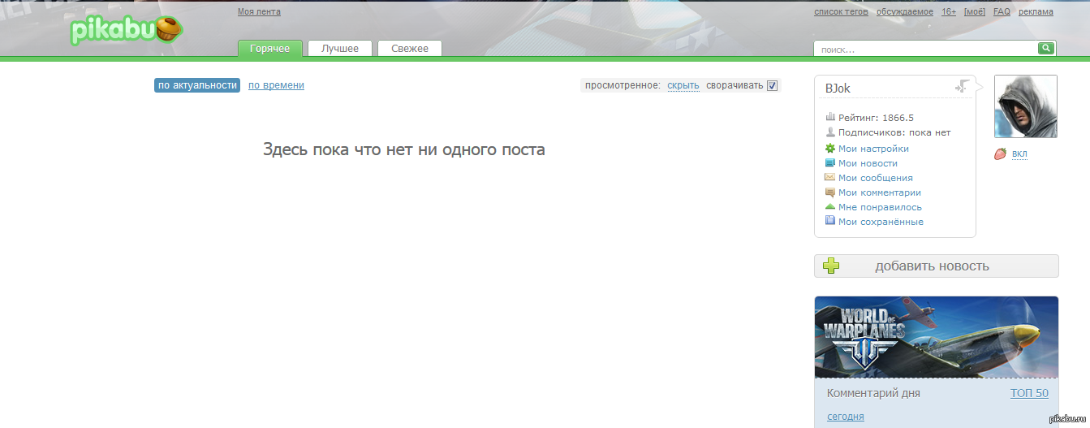Click the strawberry icon under the avatar

click(x=1000, y=154)
